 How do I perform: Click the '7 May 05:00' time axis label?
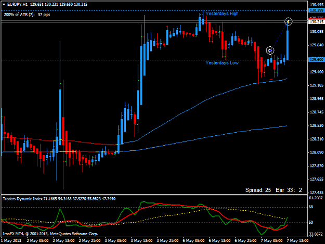point(271,240)
